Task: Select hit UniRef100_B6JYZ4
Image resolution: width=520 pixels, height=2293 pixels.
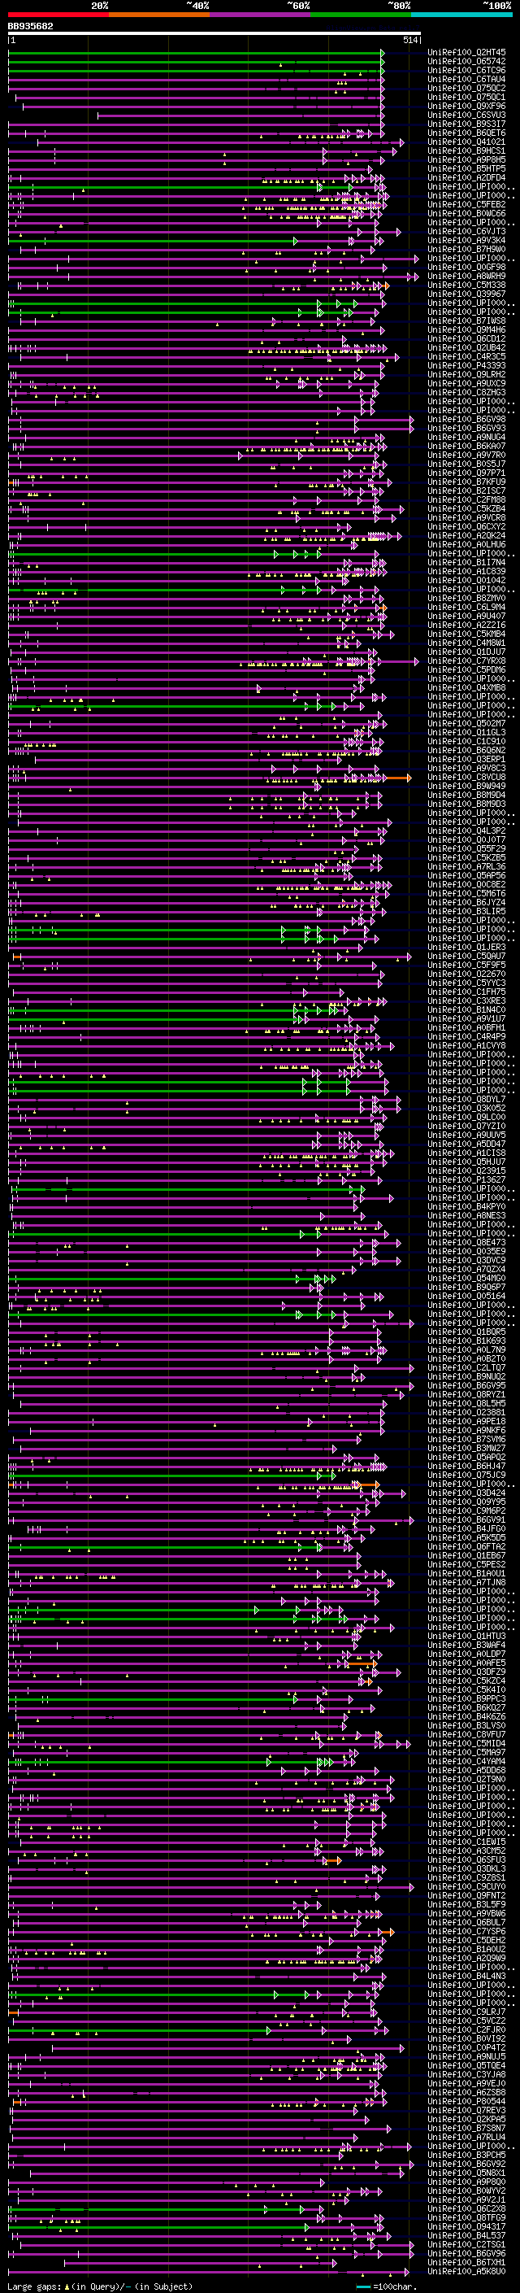Action: (466, 902)
